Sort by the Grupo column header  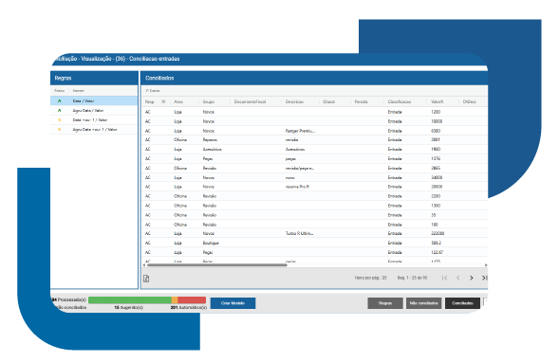click(x=209, y=101)
